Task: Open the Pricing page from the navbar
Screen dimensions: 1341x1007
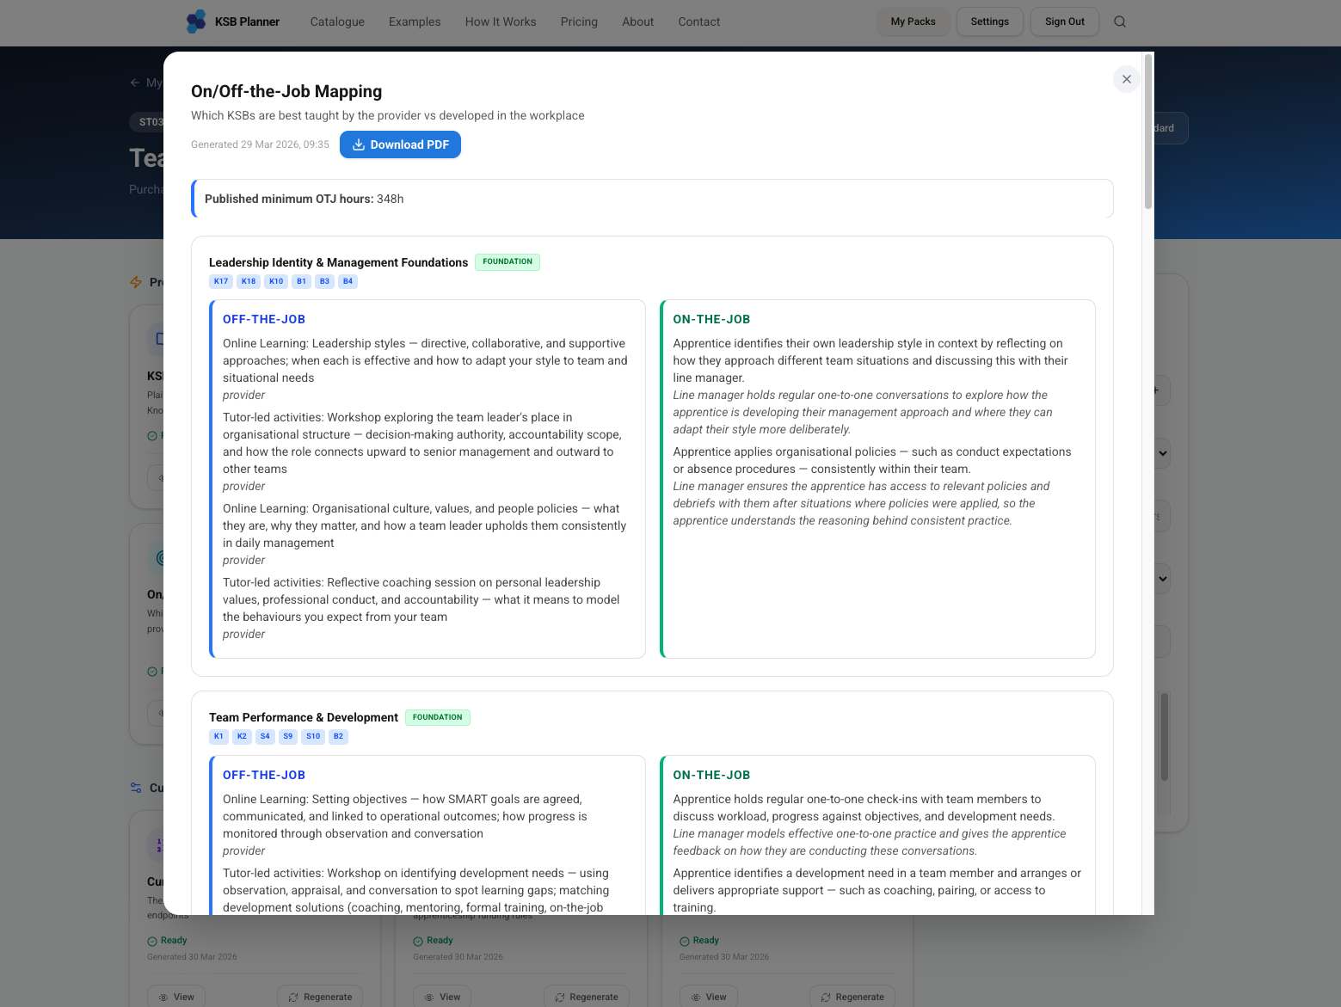Action: point(579,21)
